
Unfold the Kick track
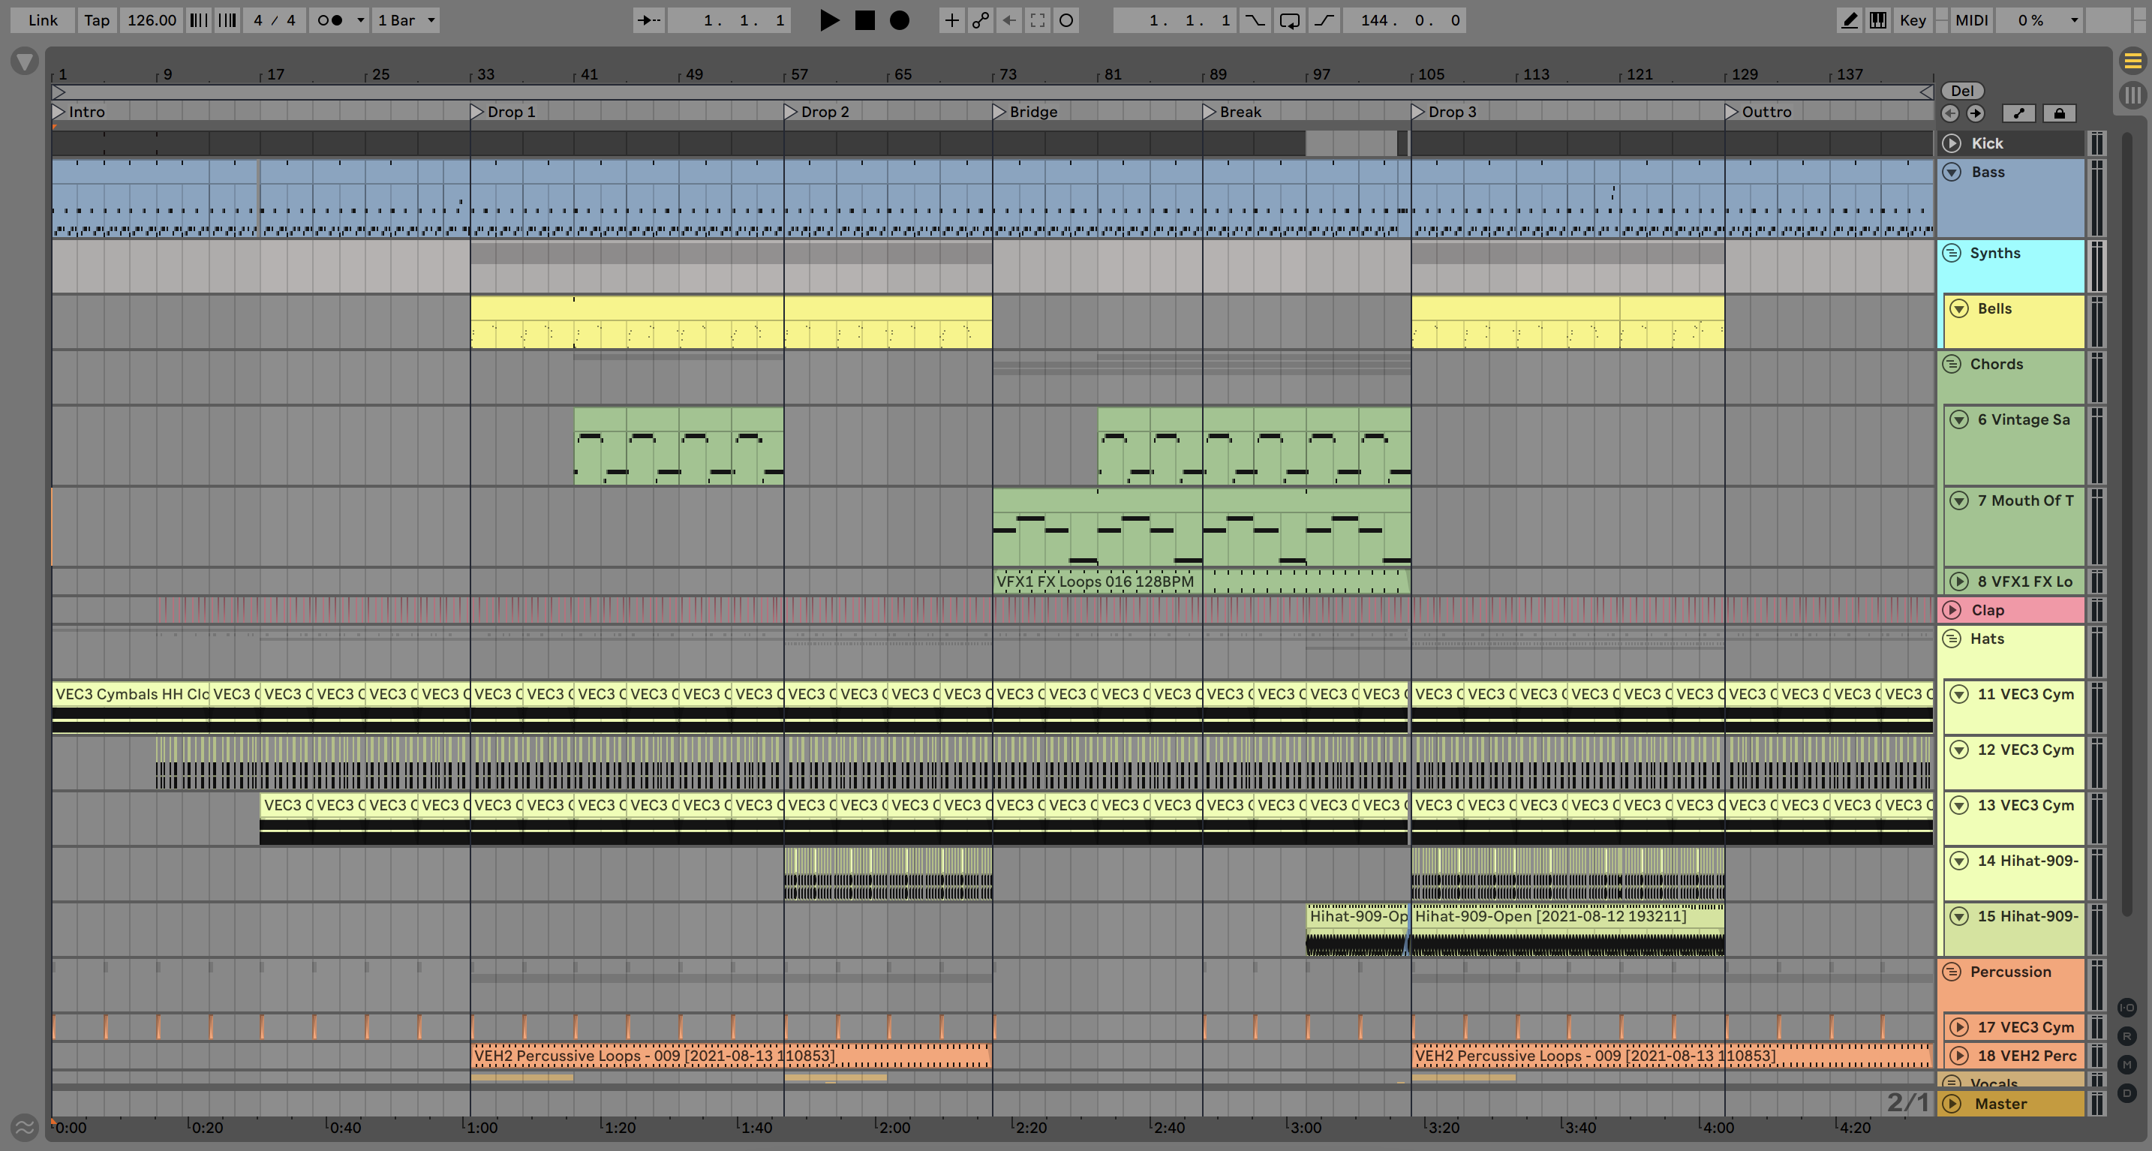[1952, 143]
